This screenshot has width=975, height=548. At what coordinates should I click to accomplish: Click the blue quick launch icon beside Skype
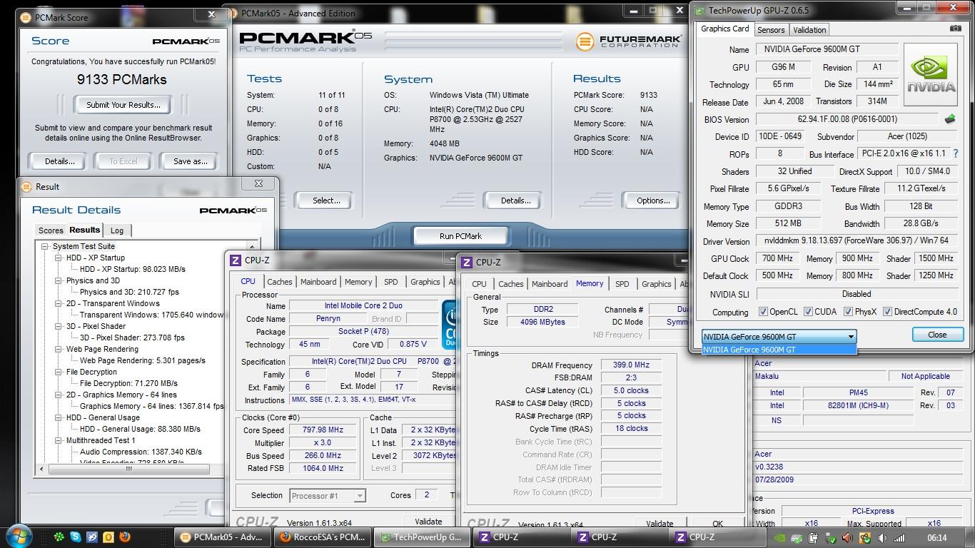(92, 537)
